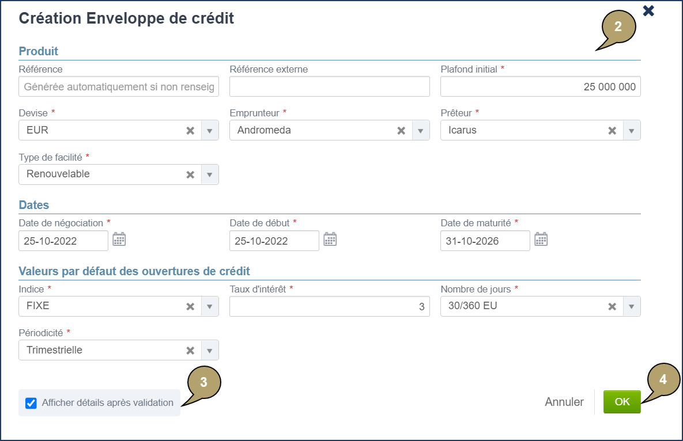Clear the Emprunteur Andromeda selection
The width and height of the screenshot is (683, 441).
coord(401,131)
